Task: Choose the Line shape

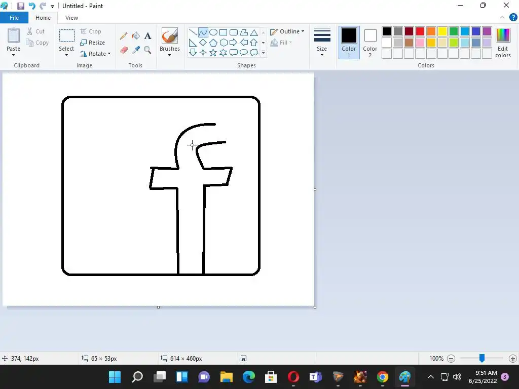Action: point(193,32)
